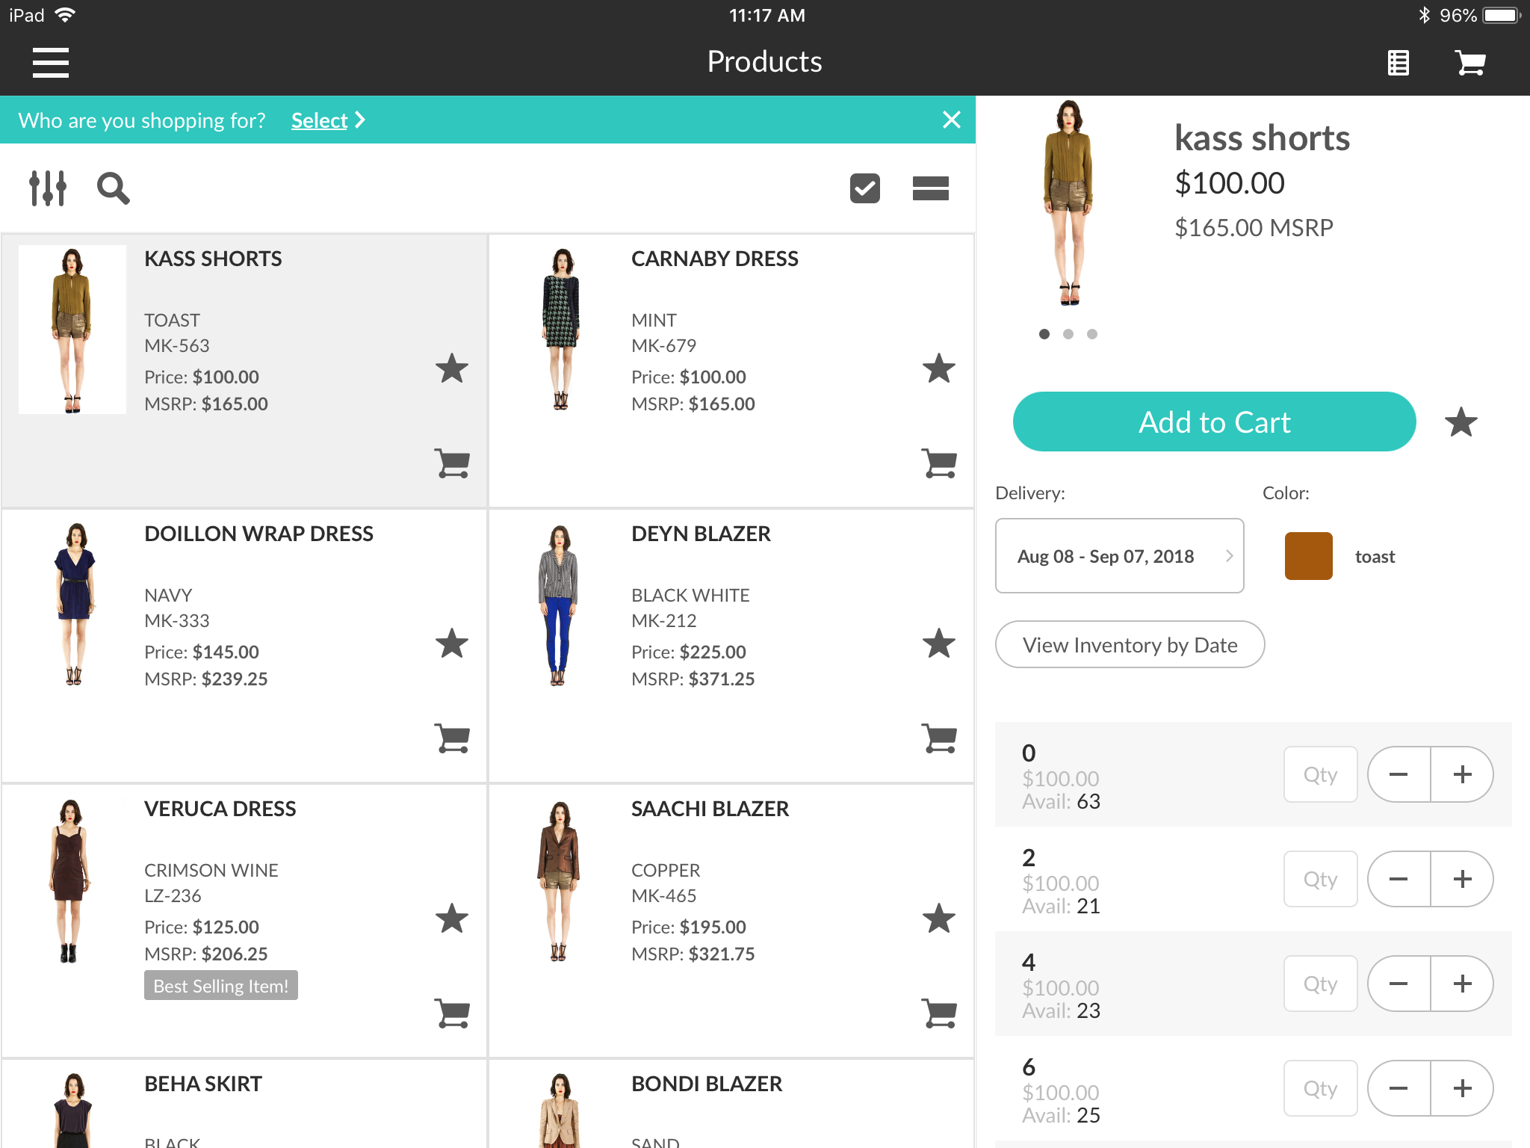Decrease quantity for size 2

point(1399,879)
